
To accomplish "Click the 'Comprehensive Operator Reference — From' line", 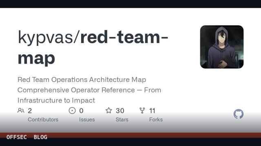I will tap(89, 90).
